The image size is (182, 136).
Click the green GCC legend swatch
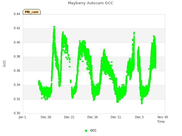pyautogui.click(x=86, y=131)
